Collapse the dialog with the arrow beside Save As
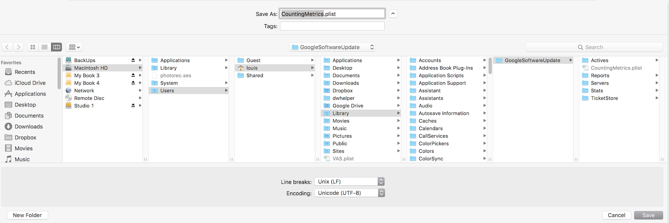The height and width of the screenshot is (223, 669). (393, 14)
